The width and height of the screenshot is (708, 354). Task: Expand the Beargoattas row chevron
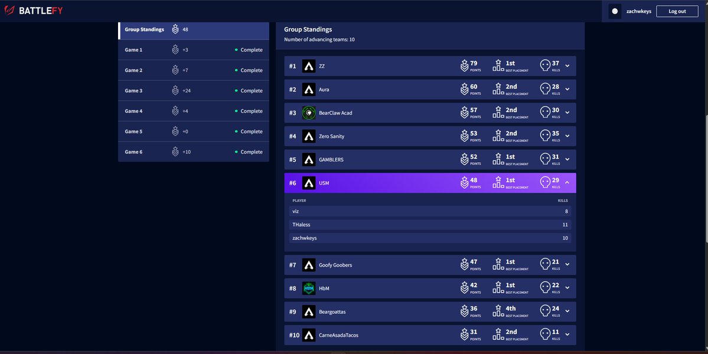point(567,312)
